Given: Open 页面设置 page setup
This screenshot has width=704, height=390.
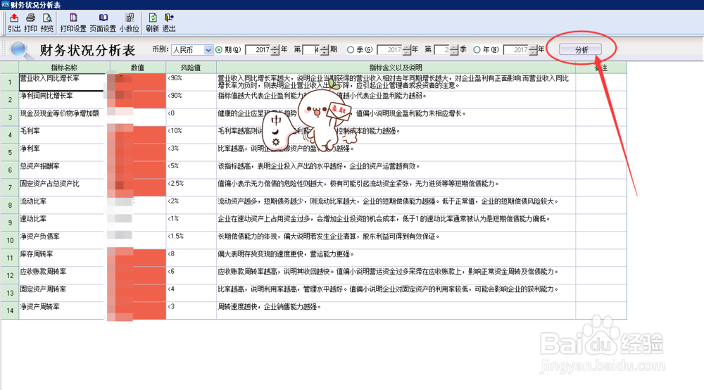Looking at the screenshot, I should 103,23.
